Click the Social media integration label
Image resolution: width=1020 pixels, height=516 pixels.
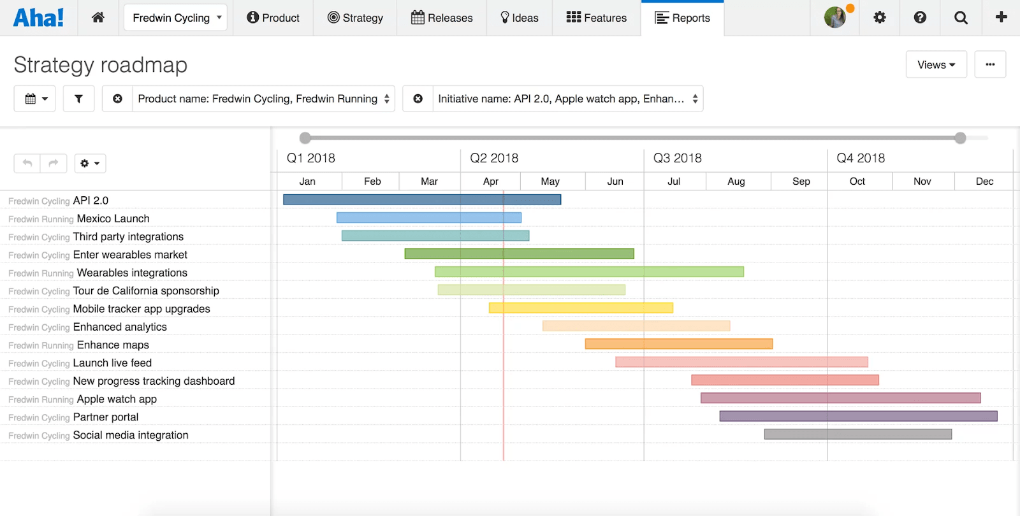131,435
